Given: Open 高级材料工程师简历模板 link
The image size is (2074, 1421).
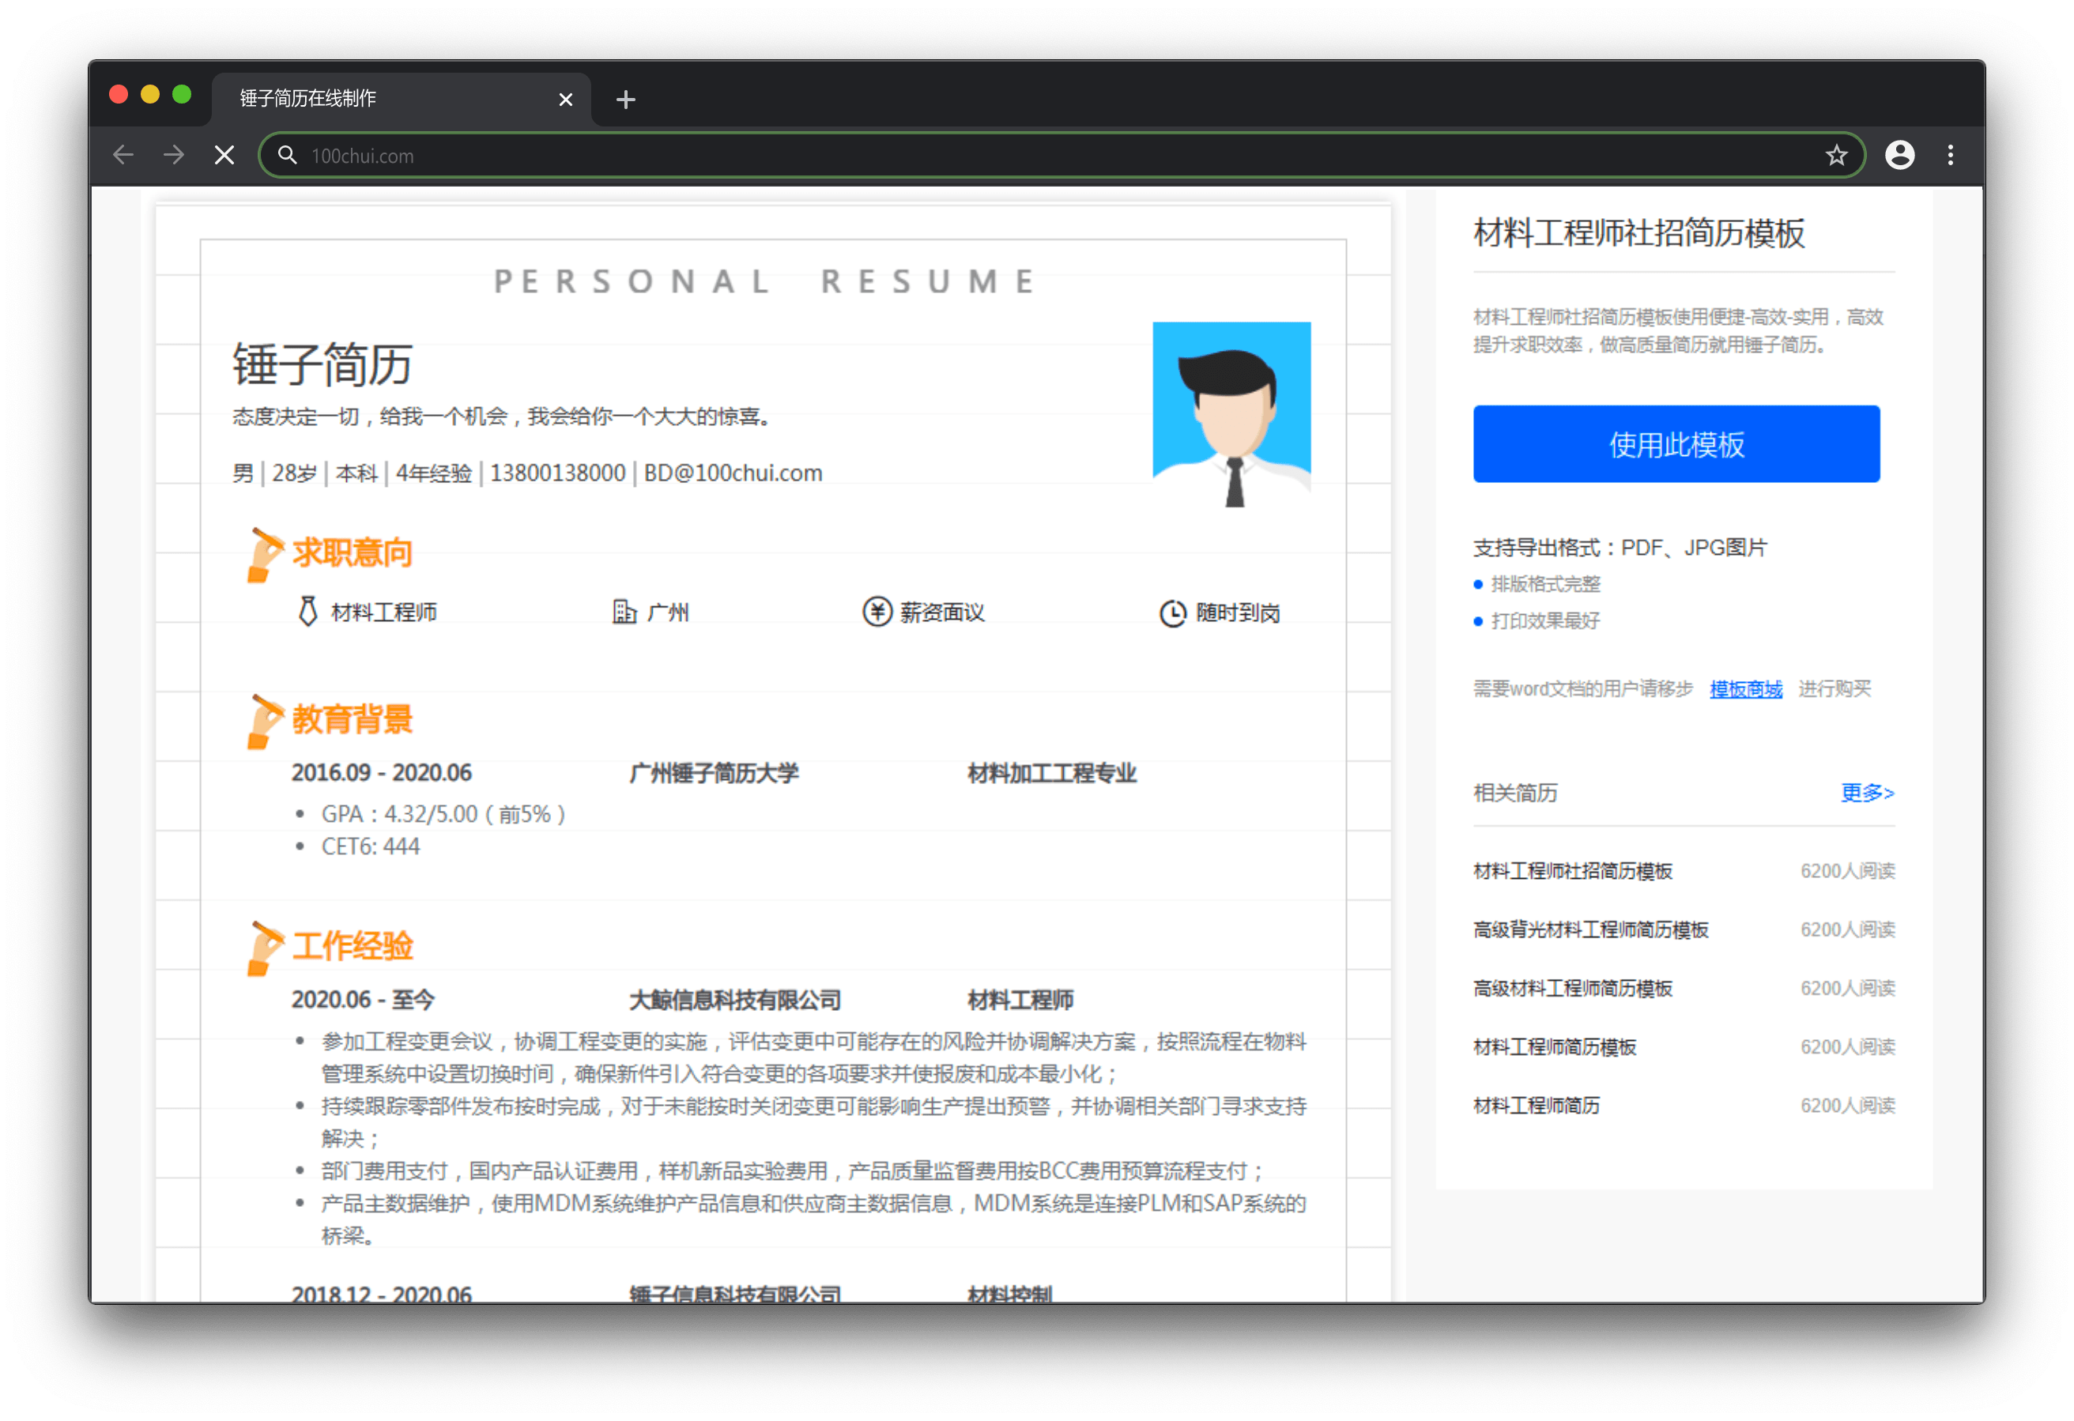Looking at the screenshot, I should pyautogui.click(x=1572, y=988).
